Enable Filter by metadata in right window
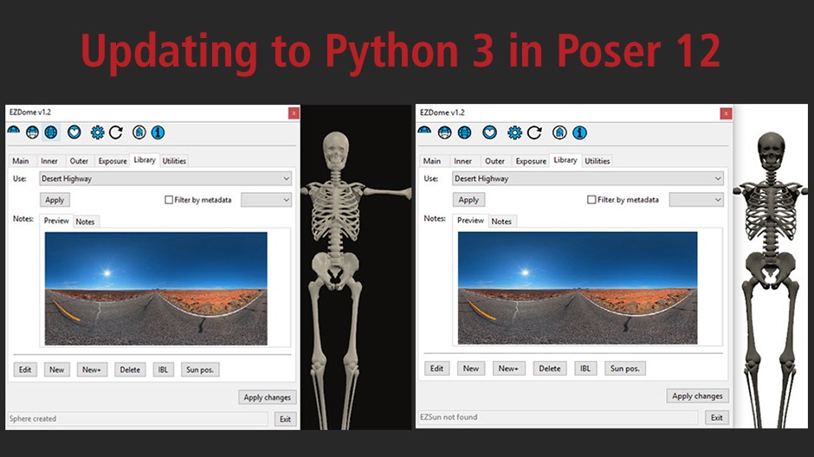This screenshot has height=457, width=814. tap(591, 199)
